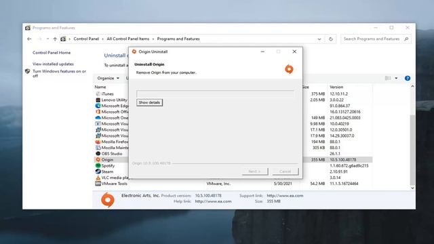
Task: Click the version 11.1.5.16724464 cell
Action: tap(344, 184)
